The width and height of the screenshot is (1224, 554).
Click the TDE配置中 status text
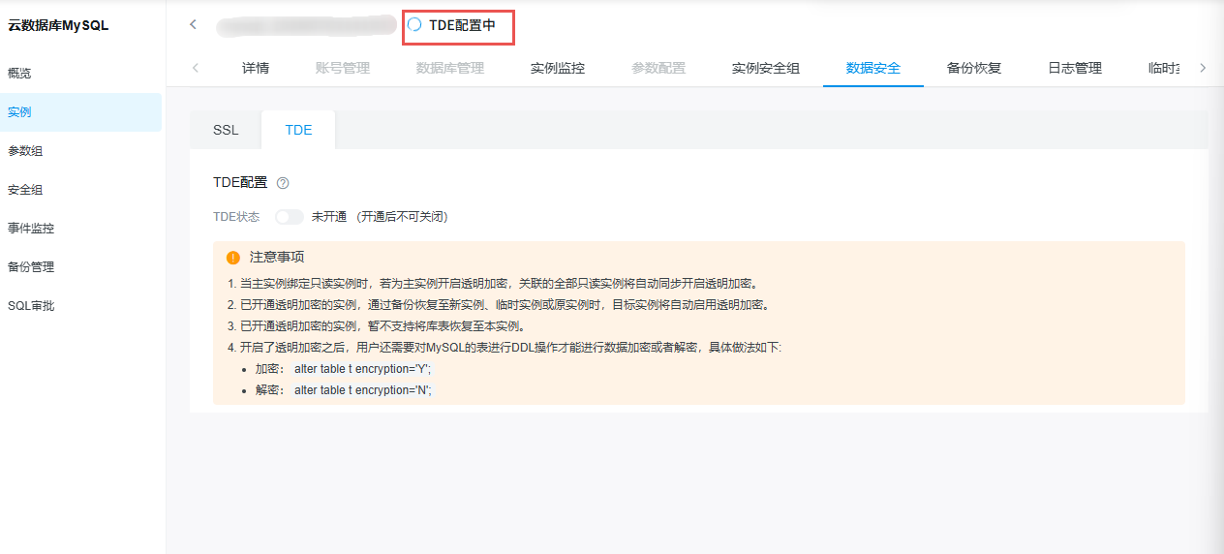[462, 25]
